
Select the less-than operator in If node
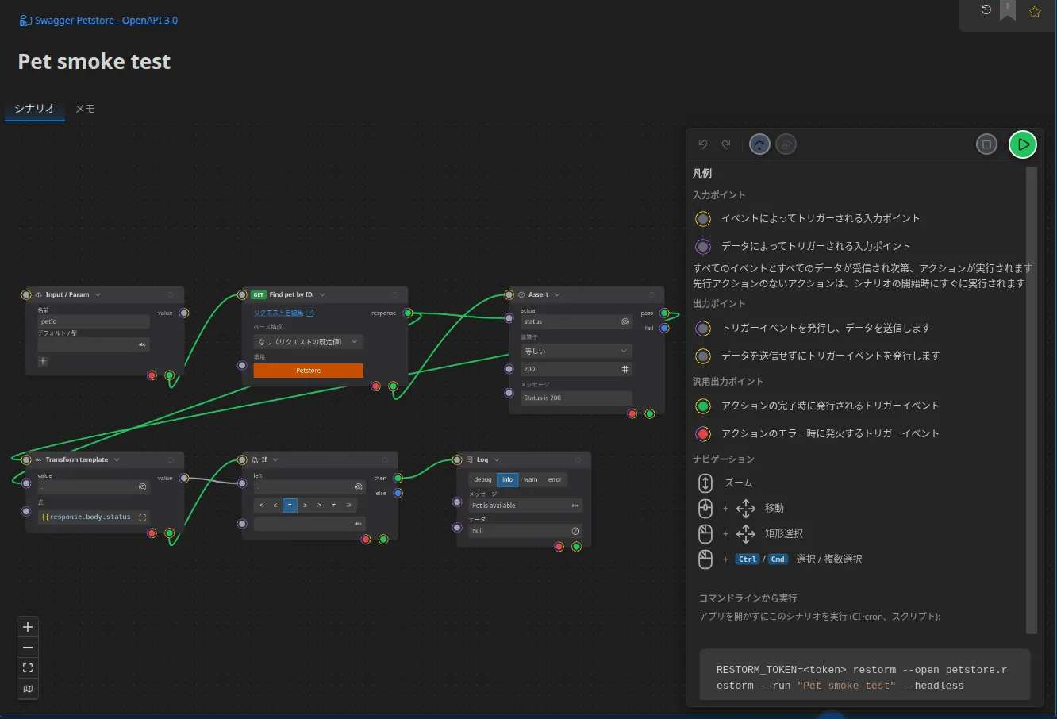pyautogui.click(x=261, y=506)
